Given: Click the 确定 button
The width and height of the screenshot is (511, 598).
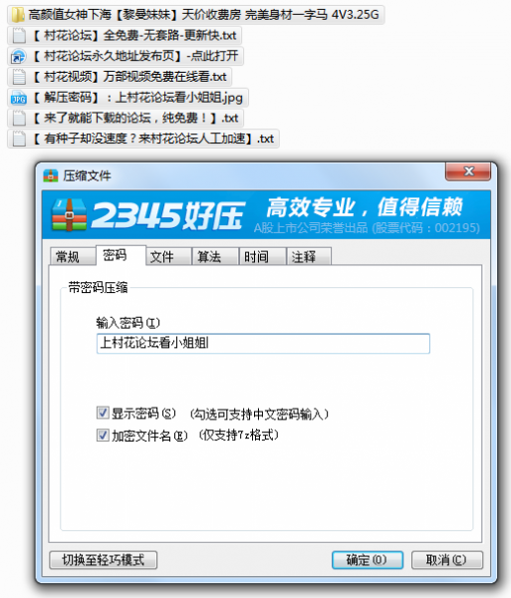Looking at the screenshot, I should (x=368, y=560).
